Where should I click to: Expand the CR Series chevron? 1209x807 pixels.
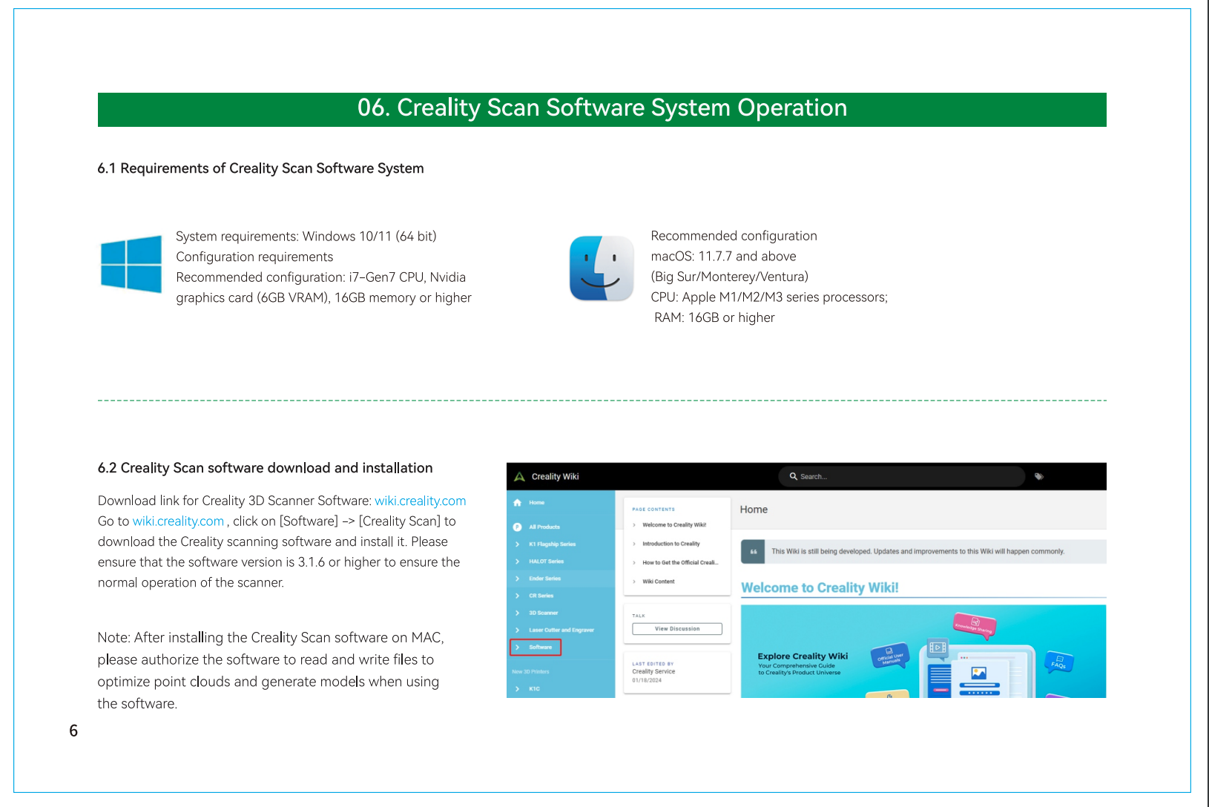[x=517, y=596]
